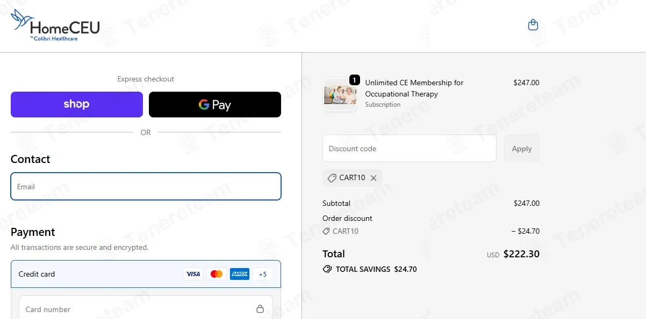This screenshot has width=646, height=319.
Task: Show the +5 more card types
Action: 263,274
